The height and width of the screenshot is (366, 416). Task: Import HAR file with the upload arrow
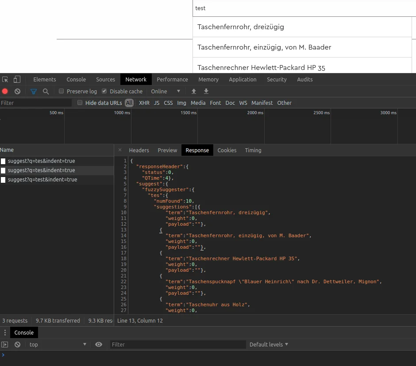[194, 91]
